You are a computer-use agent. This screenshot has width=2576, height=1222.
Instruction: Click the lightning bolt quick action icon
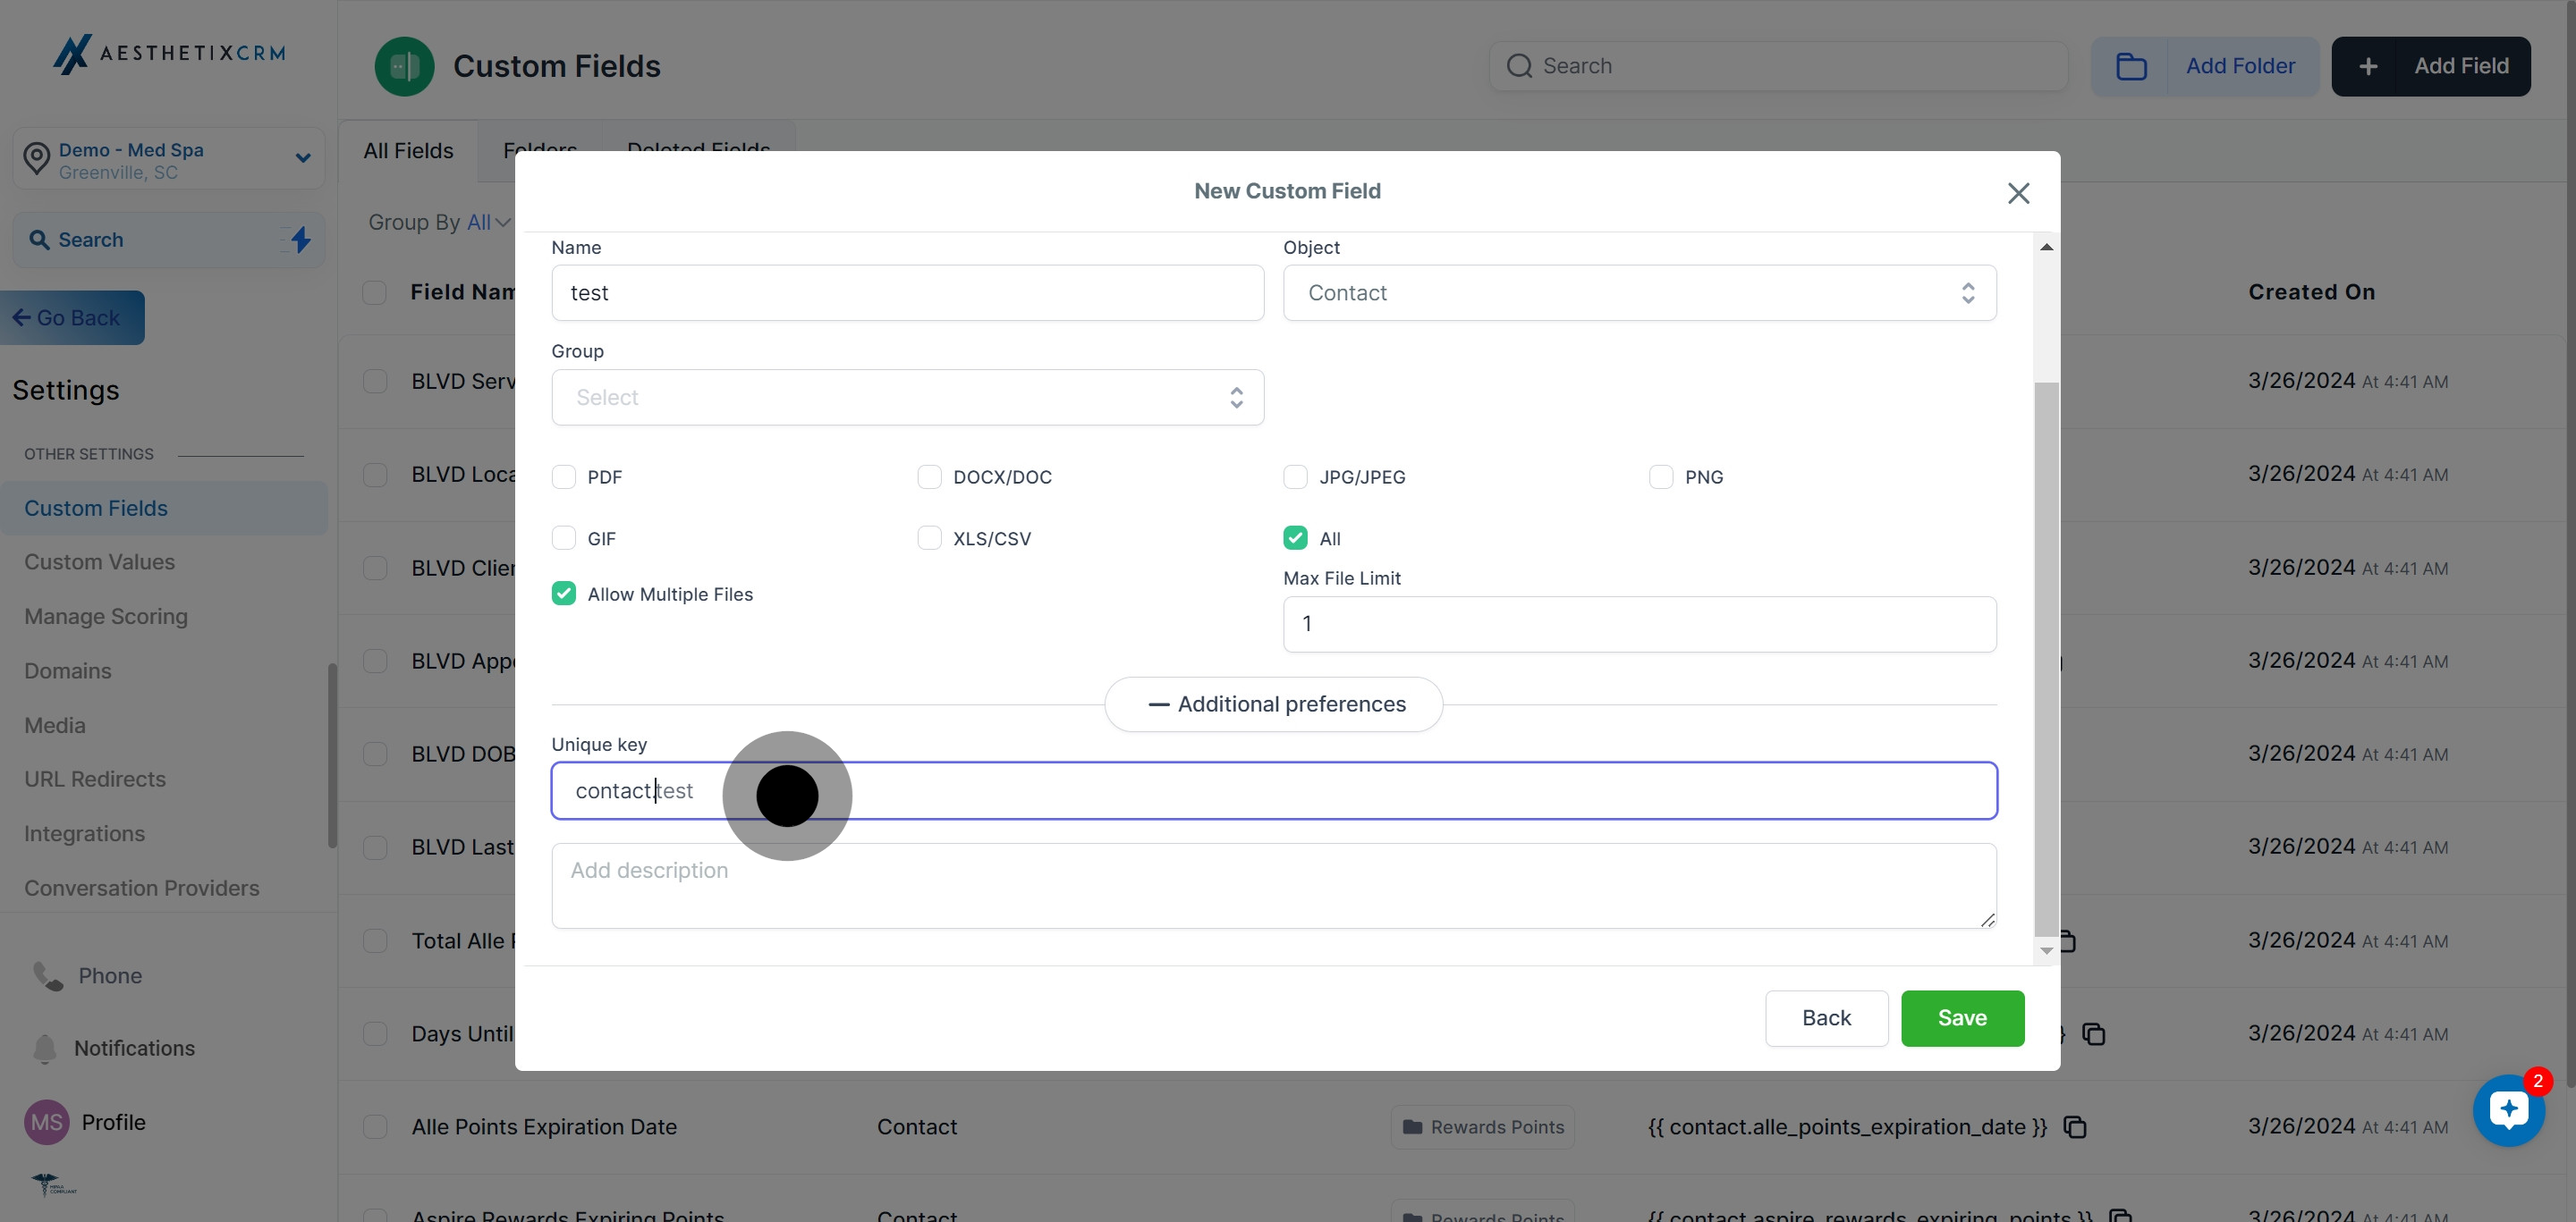point(300,239)
